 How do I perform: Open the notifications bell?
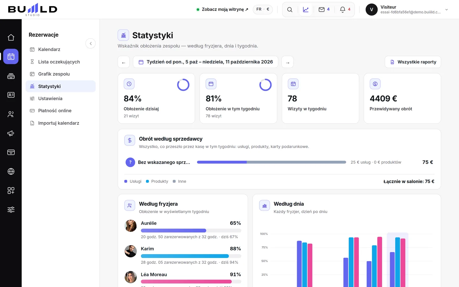click(x=345, y=10)
